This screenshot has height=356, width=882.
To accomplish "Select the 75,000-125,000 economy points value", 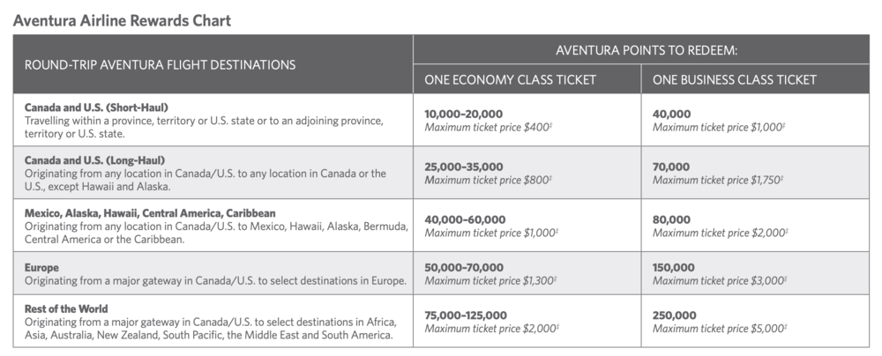I will 467,315.
